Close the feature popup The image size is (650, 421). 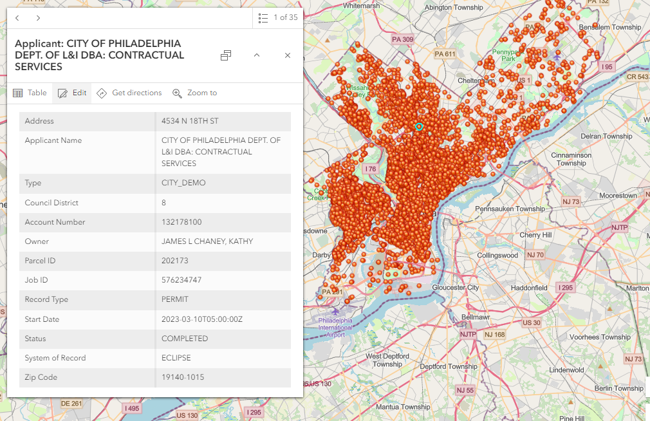(x=288, y=55)
